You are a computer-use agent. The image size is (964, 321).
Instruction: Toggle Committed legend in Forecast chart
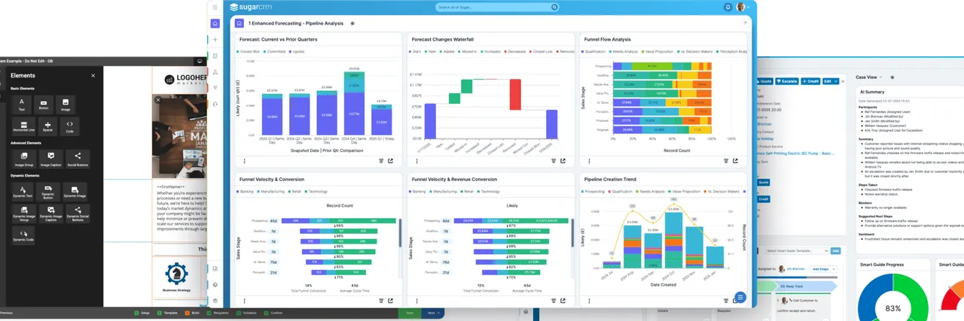tap(275, 52)
